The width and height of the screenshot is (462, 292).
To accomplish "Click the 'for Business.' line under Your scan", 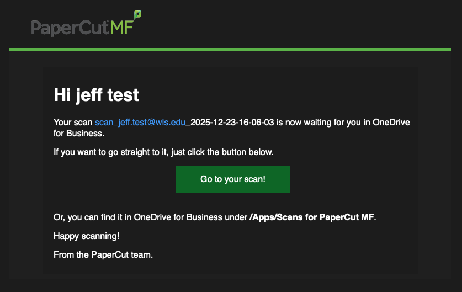I will click(x=78, y=134).
